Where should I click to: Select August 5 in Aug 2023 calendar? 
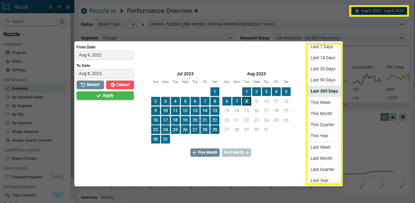(x=286, y=92)
